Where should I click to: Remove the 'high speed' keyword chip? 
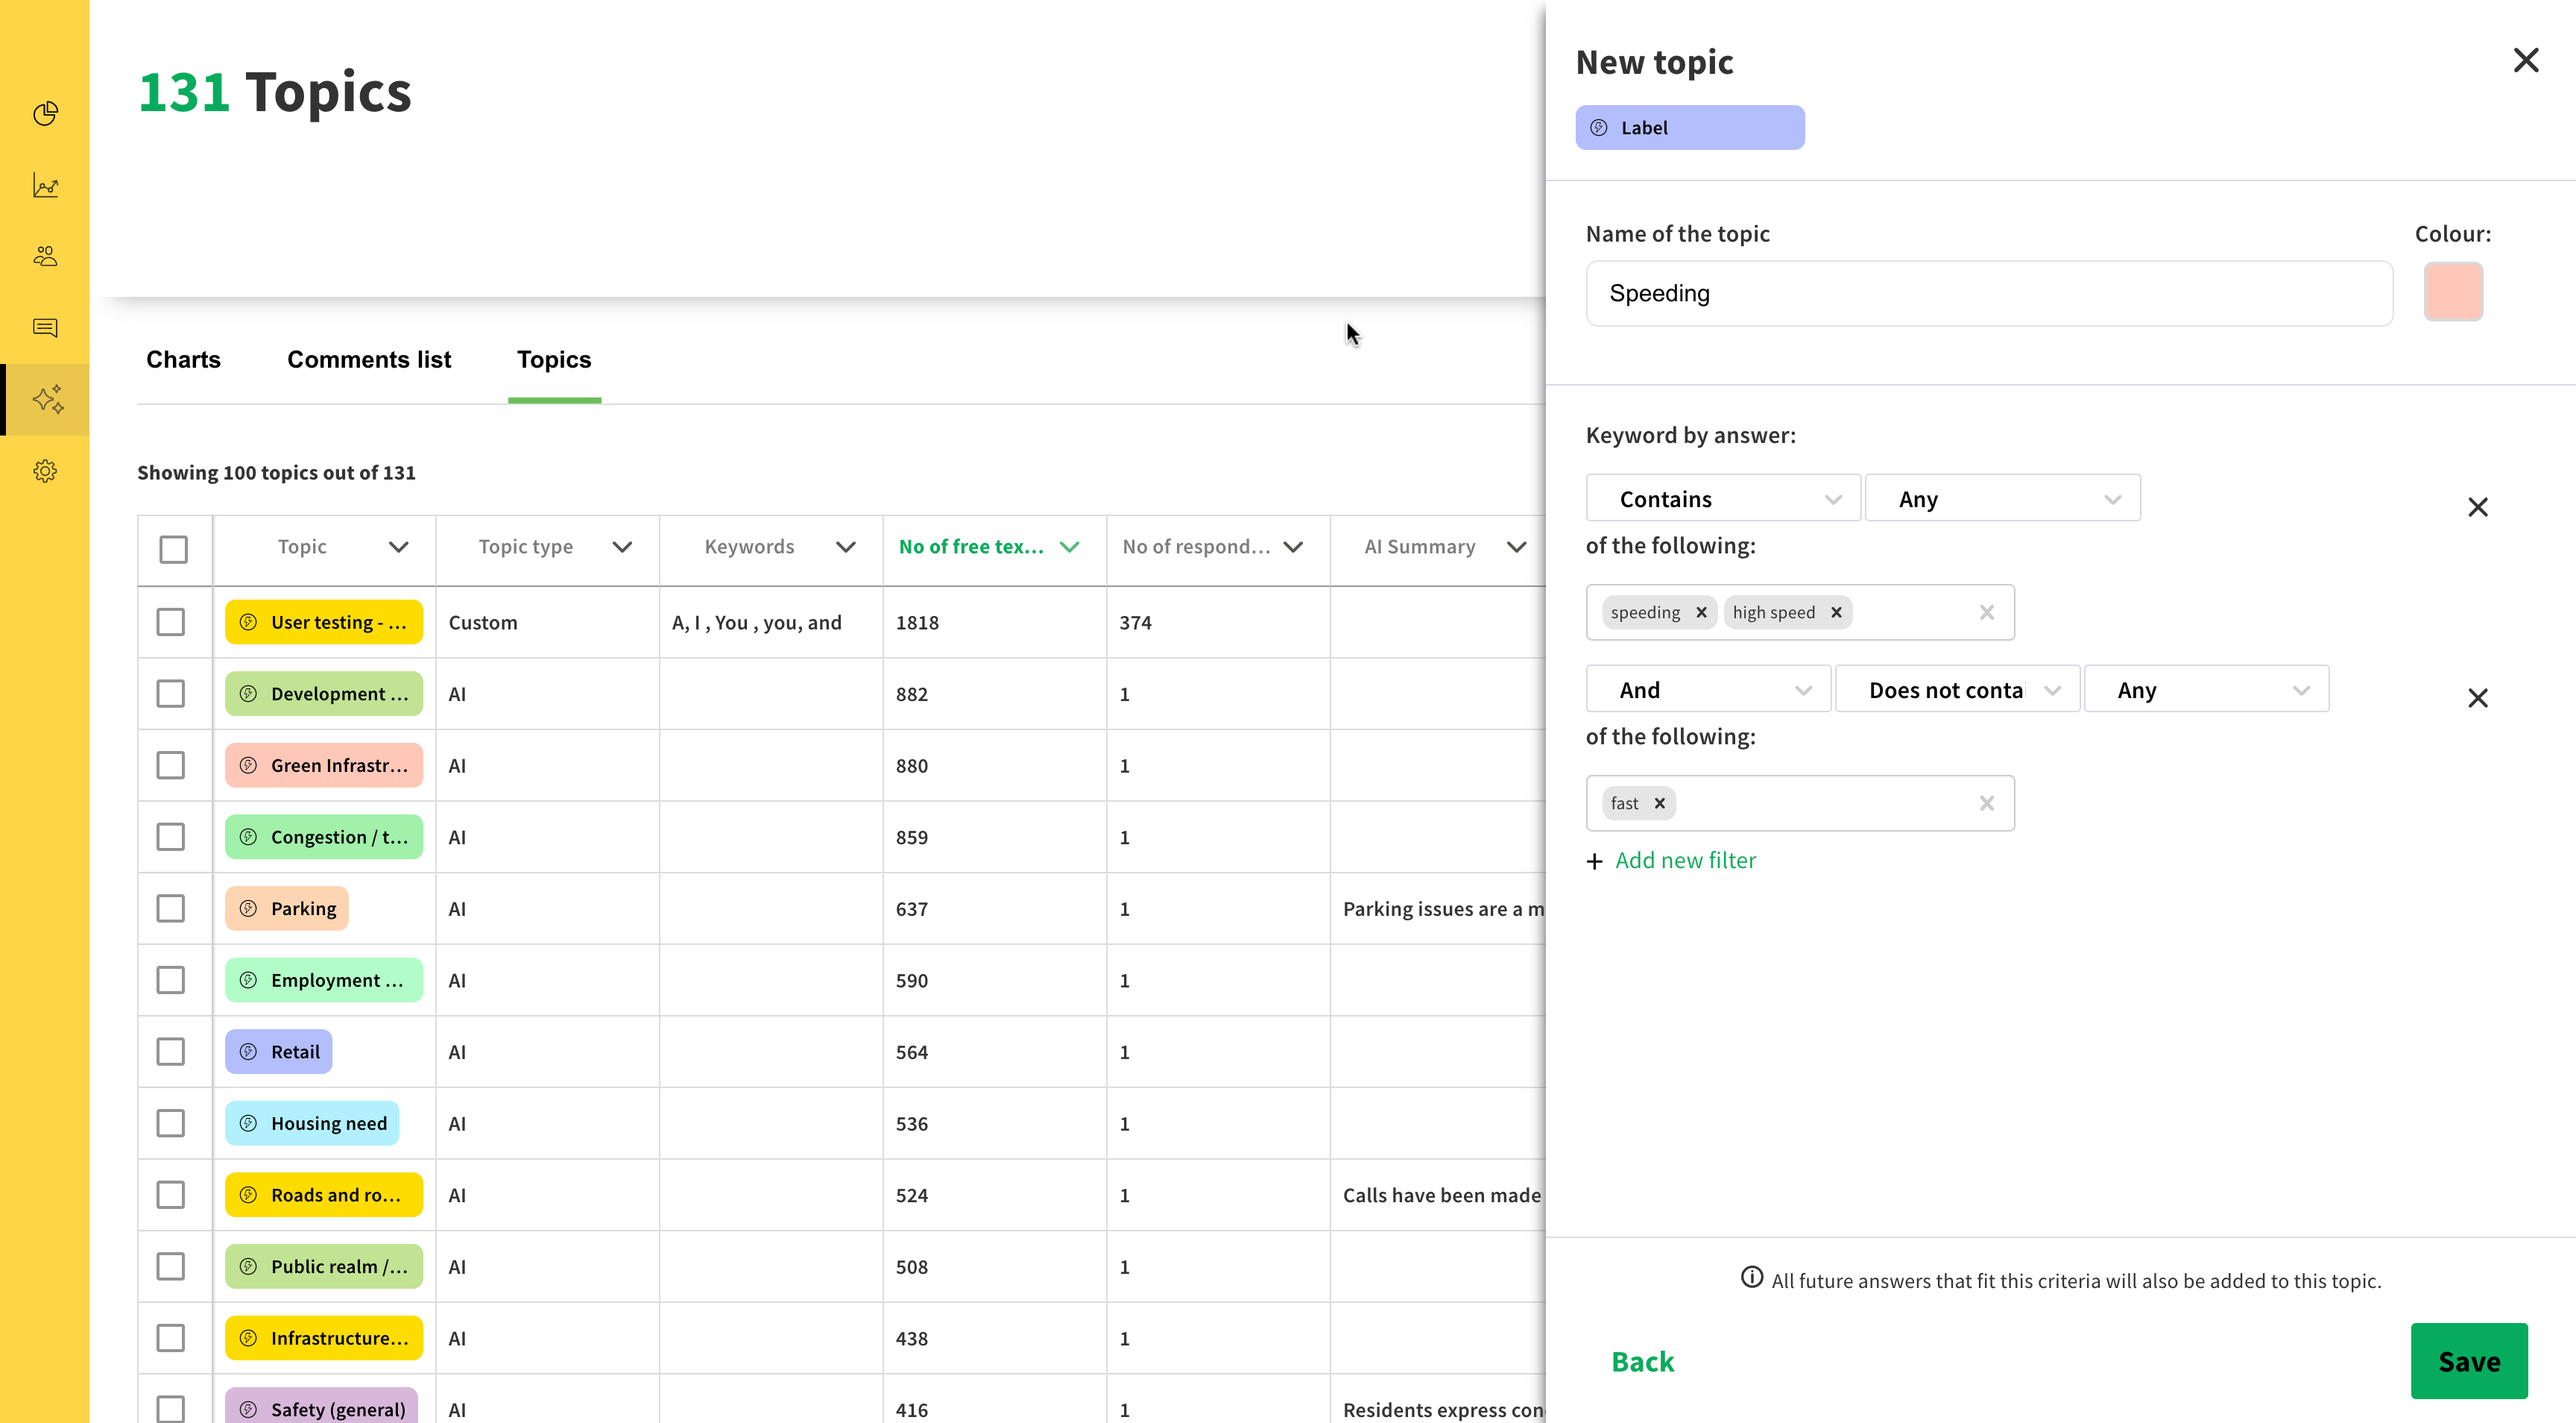click(1836, 612)
